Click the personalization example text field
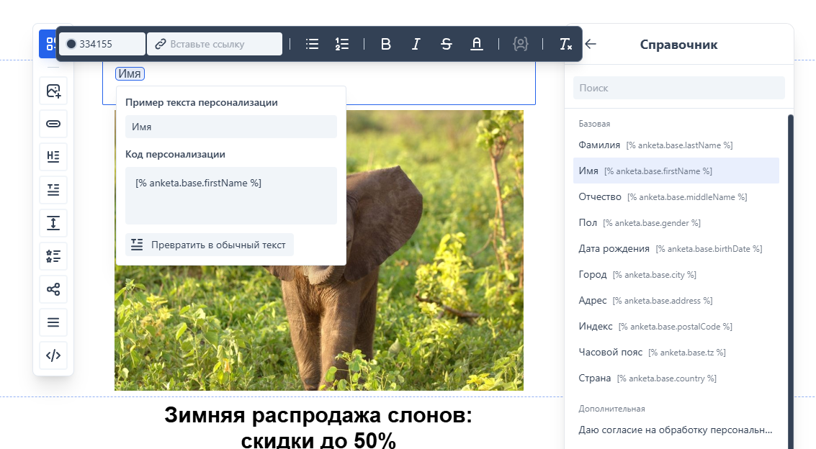816x449 pixels. pyautogui.click(x=231, y=127)
